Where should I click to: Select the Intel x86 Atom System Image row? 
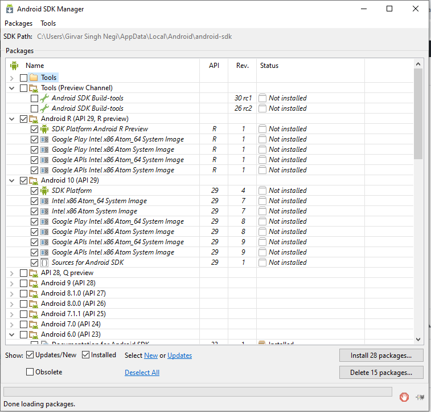[210, 211]
